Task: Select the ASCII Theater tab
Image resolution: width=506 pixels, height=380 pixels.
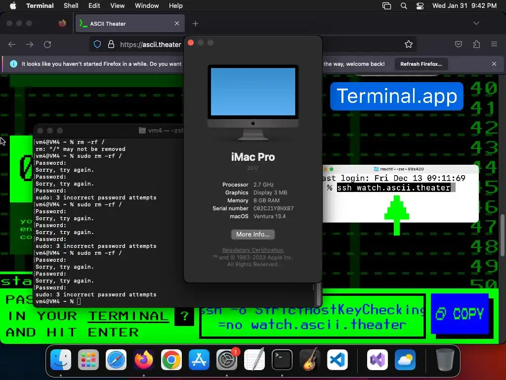Action: pyautogui.click(x=130, y=24)
